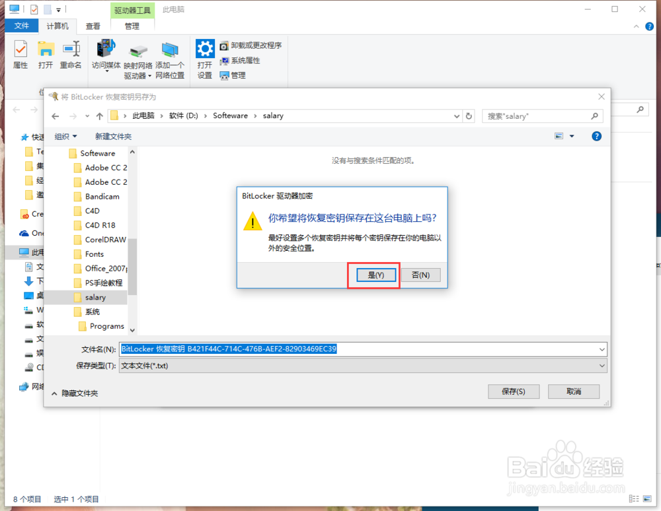
Task: Expand the file name dropdown
Action: [x=602, y=349]
